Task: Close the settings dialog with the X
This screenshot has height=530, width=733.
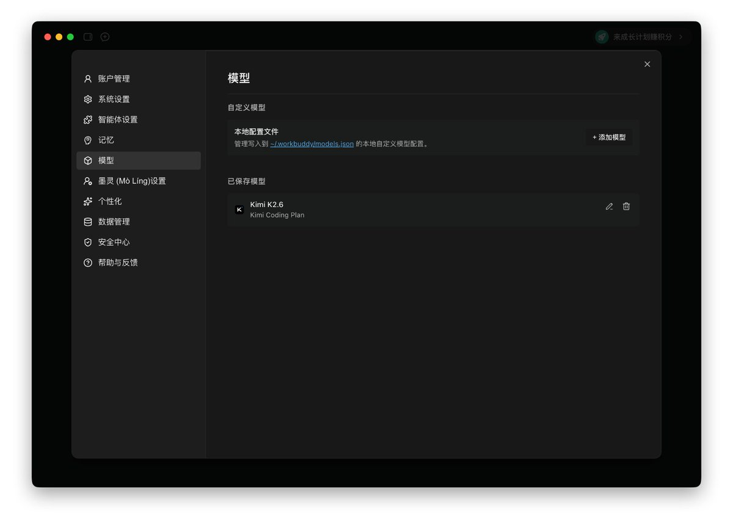Action: (x=647, y=64)
